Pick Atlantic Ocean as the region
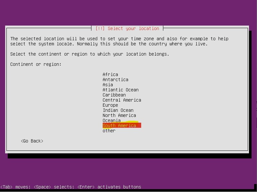This screenshot has height=192, width=257. click(120, 90)
